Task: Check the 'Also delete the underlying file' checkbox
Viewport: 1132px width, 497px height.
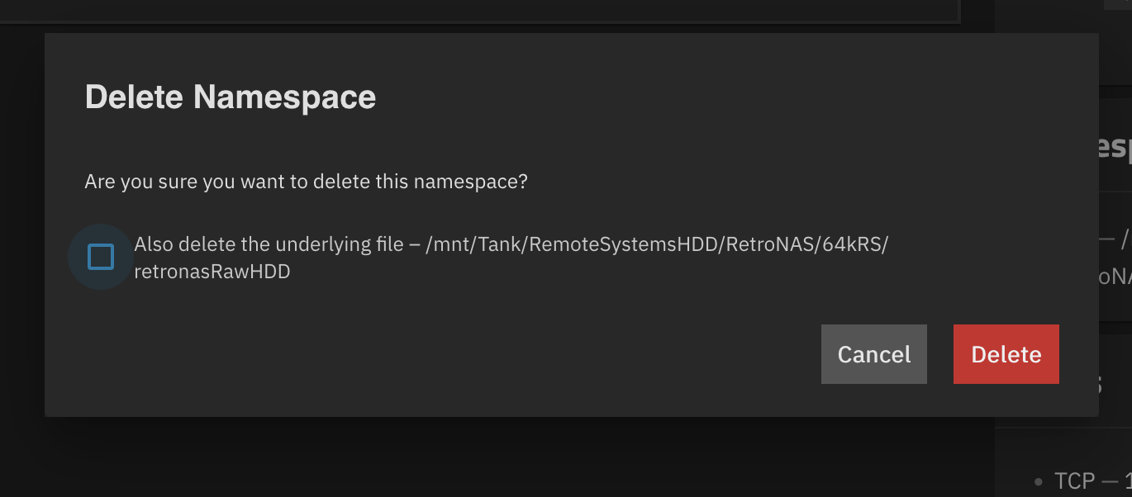Action: [100, 257]
